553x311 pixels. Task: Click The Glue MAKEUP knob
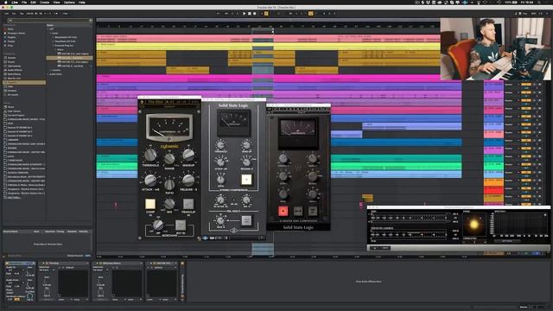188,155
